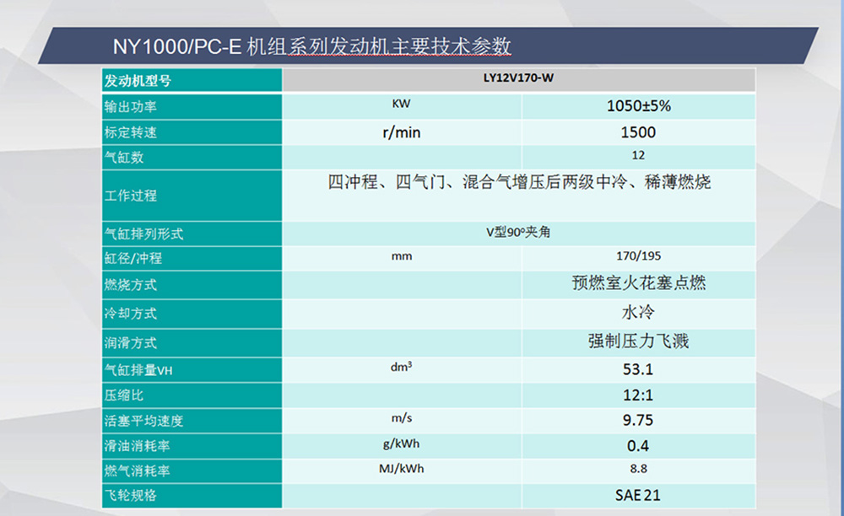Screen dimensions: 844x516
Task: Click the 170/195 bore and stroke value
Action: coord(638,255)
